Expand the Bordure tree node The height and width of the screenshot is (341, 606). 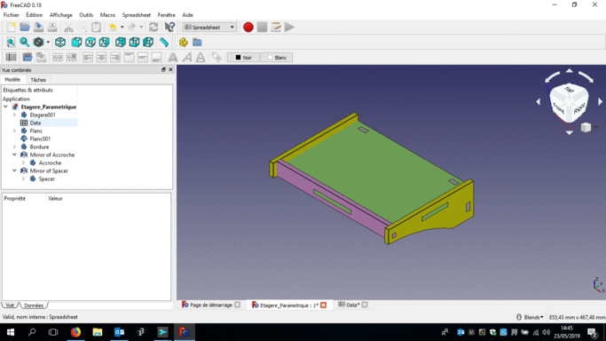[x=15, y=147]
